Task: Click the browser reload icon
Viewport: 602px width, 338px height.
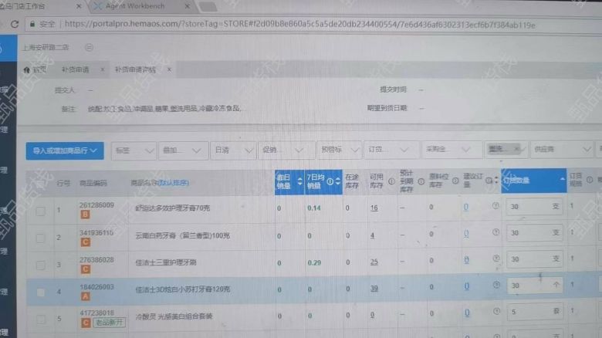Action: (14, 25)
